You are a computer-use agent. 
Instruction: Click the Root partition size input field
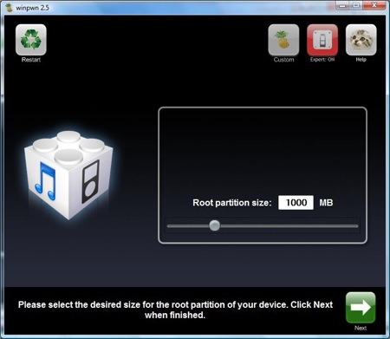click(x=296, y=202)
